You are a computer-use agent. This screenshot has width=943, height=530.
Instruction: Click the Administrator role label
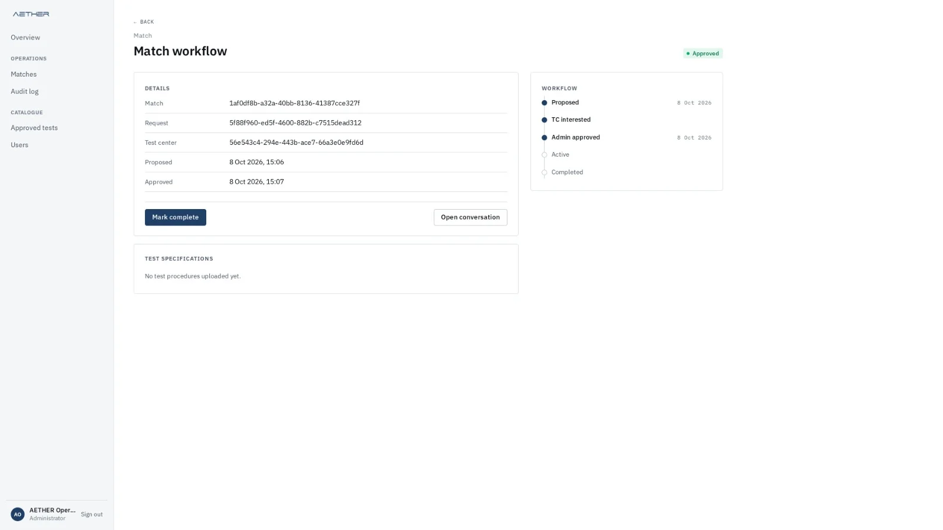click(47, 519)
